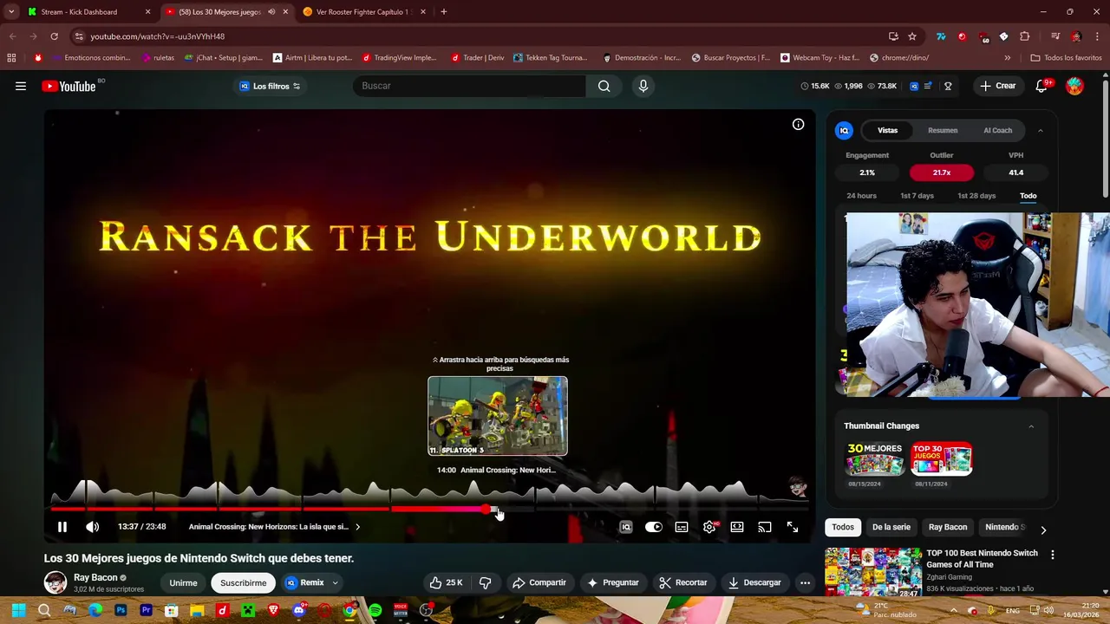Dislike the video
Screen dimensions: 1110x624
(x=486, y=582)
